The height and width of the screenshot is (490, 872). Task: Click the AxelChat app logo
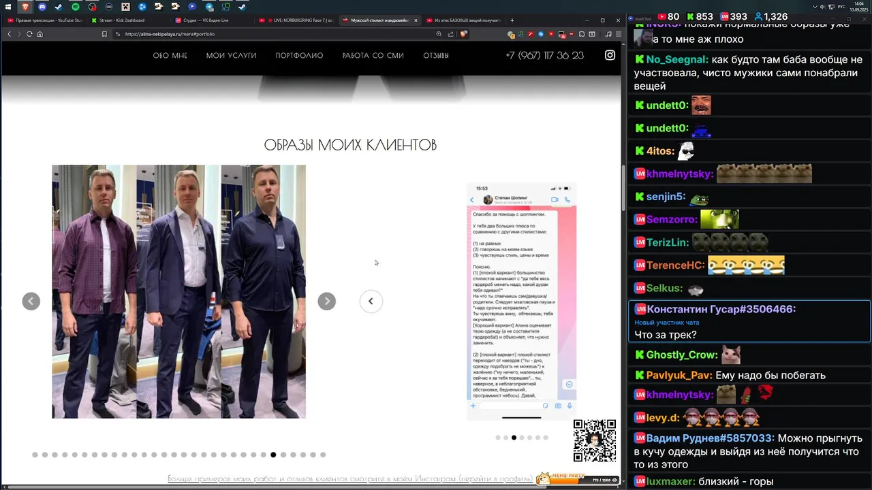coord(631,18)
